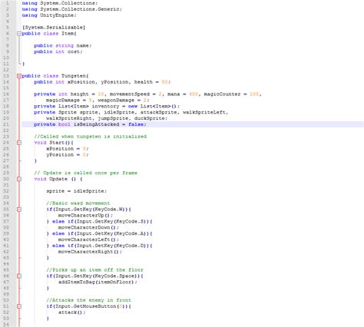Collapse the GetMouseButton if-block fold marker

tap(19, 306)
